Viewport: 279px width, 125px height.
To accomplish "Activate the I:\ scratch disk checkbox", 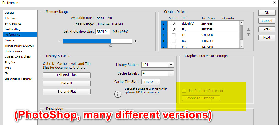I will pyautogui.click(x=174, y=35).
